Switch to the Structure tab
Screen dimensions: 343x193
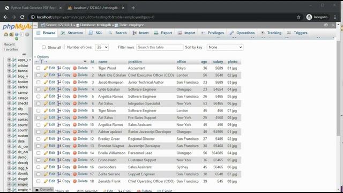click(72, 33)
